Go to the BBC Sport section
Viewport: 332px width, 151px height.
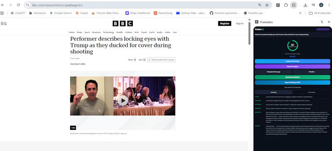(87, 32)
